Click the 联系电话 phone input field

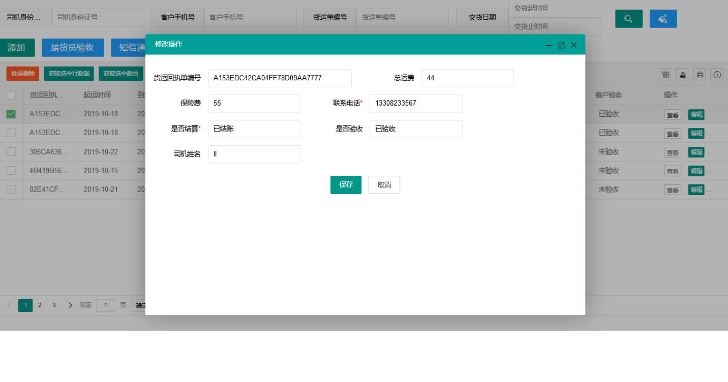416,104
